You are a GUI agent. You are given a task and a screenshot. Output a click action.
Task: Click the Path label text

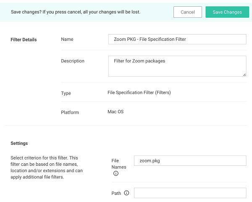[x=116, y=193]
